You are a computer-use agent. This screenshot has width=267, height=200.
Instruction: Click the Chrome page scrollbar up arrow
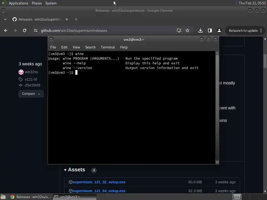pyautogui.click(x=265, y=39)
